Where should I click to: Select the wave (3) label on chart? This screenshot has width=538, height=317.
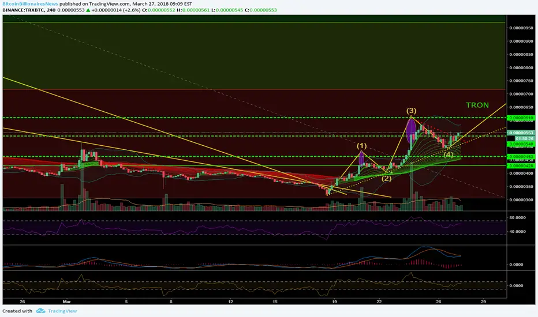click(x=411, y=111)
